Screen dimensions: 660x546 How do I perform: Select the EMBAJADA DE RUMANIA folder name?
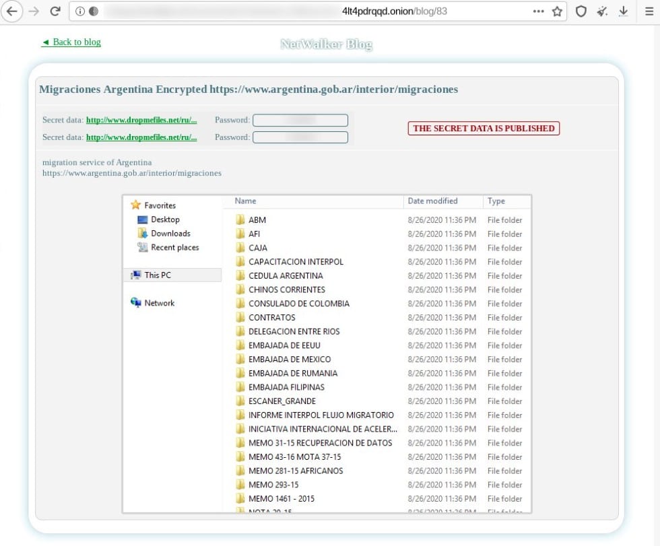click(x=293, y=373)
